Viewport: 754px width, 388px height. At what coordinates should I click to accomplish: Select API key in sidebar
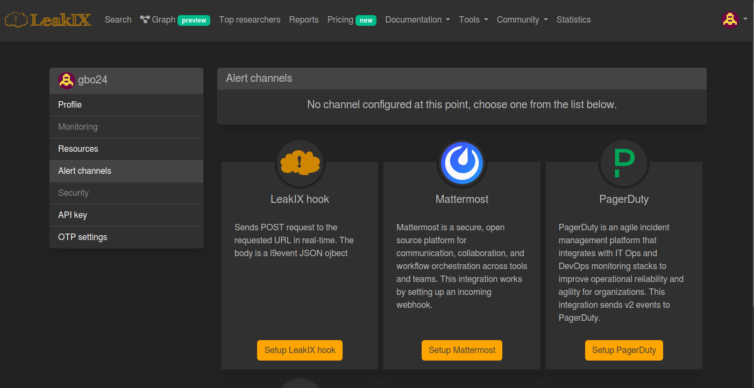tap(126, 215)
